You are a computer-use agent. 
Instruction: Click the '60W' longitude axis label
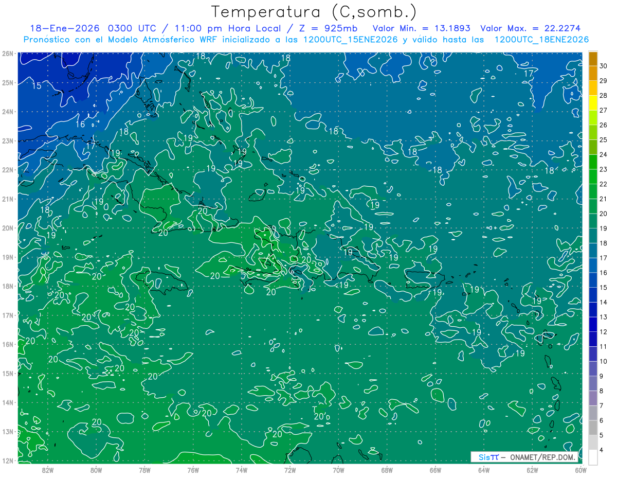[580, 470]
